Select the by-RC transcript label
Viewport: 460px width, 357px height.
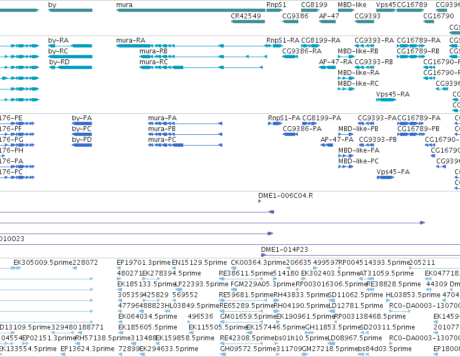pyautogui.click(x=58, y=51)
